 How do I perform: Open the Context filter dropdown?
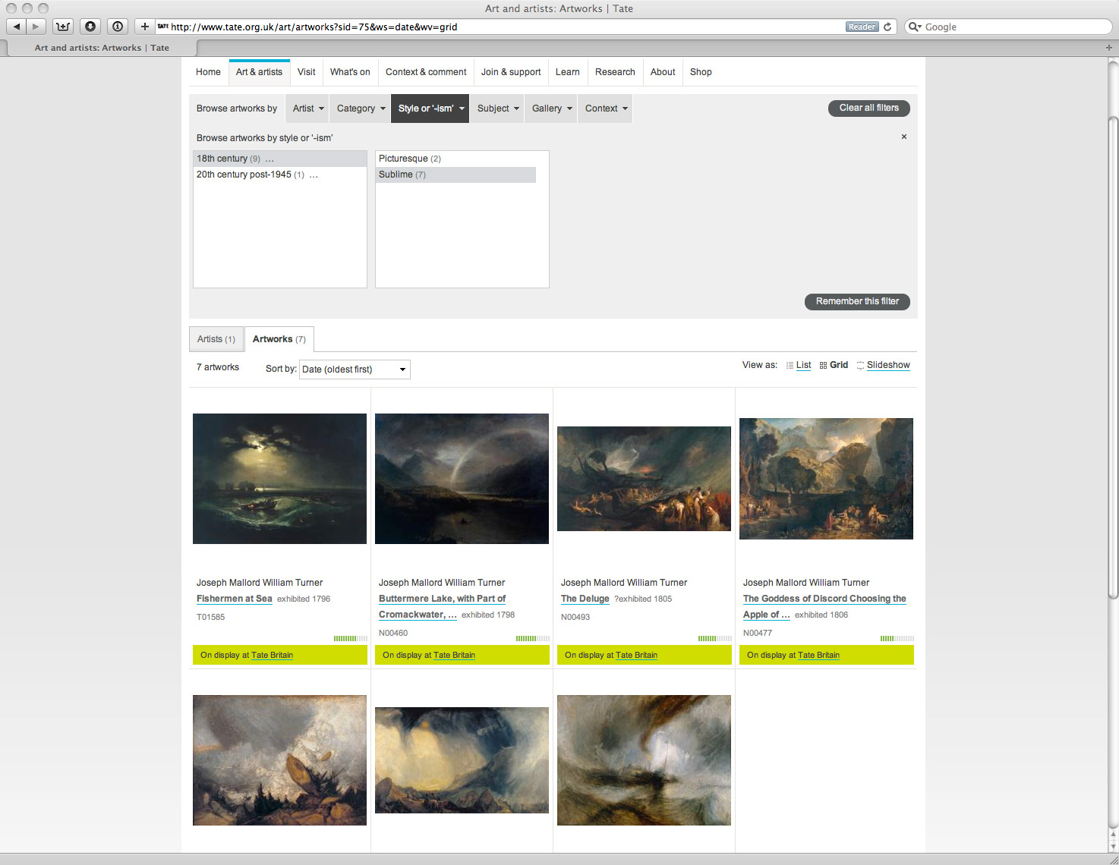606,109
